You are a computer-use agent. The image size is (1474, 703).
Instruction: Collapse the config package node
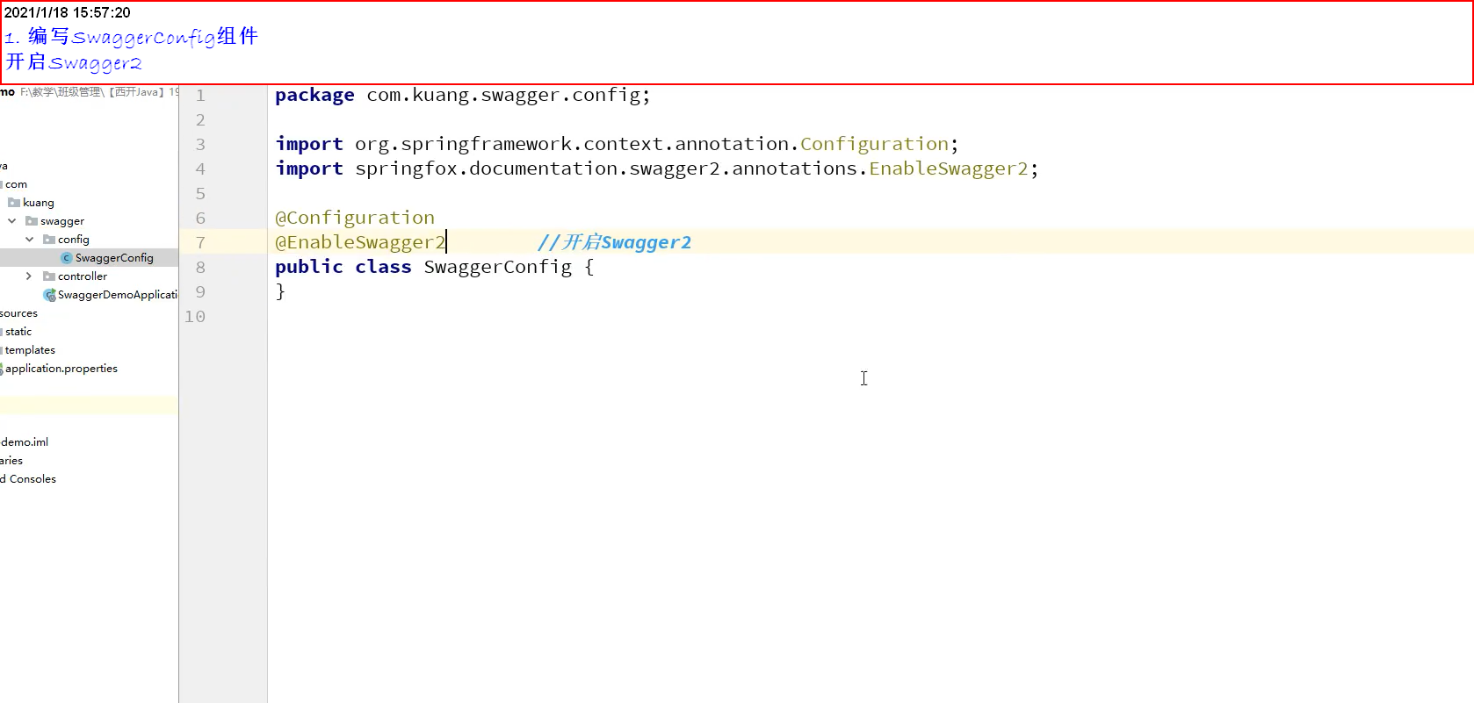click(29, 240)
